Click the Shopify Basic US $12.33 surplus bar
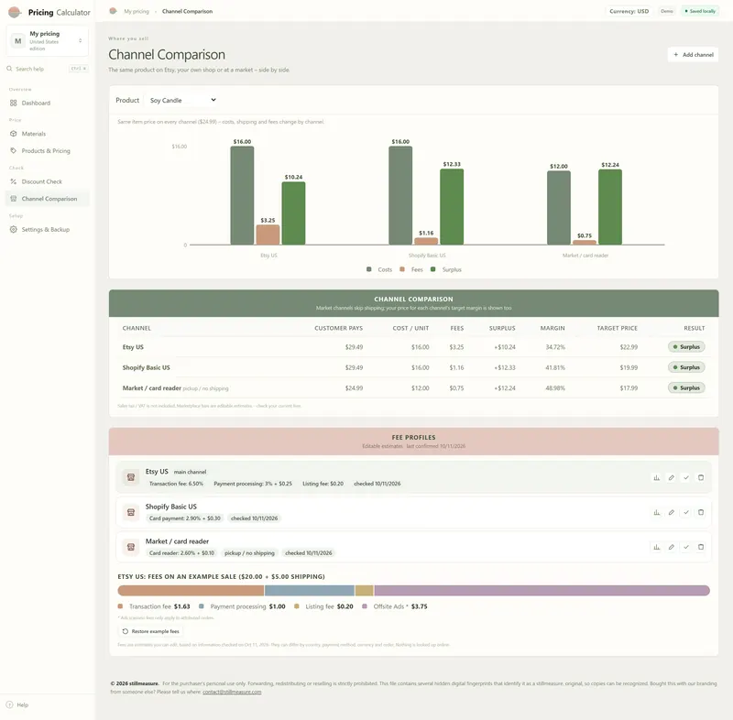Image resolution: width=733 pixels, height=720 pixels. click(x=452, y=206)
